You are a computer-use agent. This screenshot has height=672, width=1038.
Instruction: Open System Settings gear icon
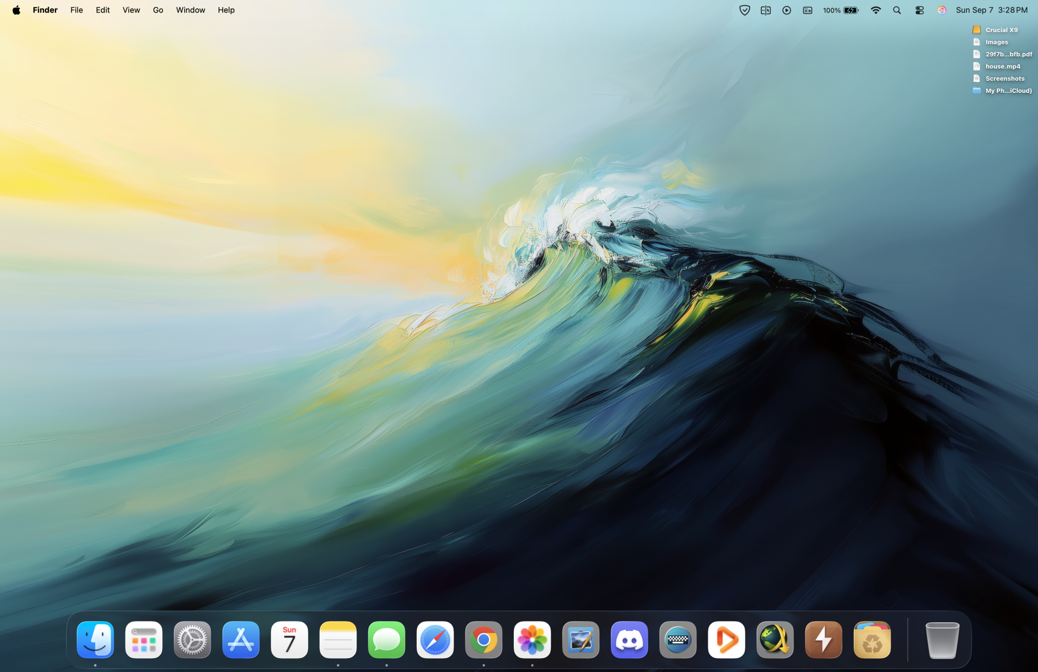point(192,639)
